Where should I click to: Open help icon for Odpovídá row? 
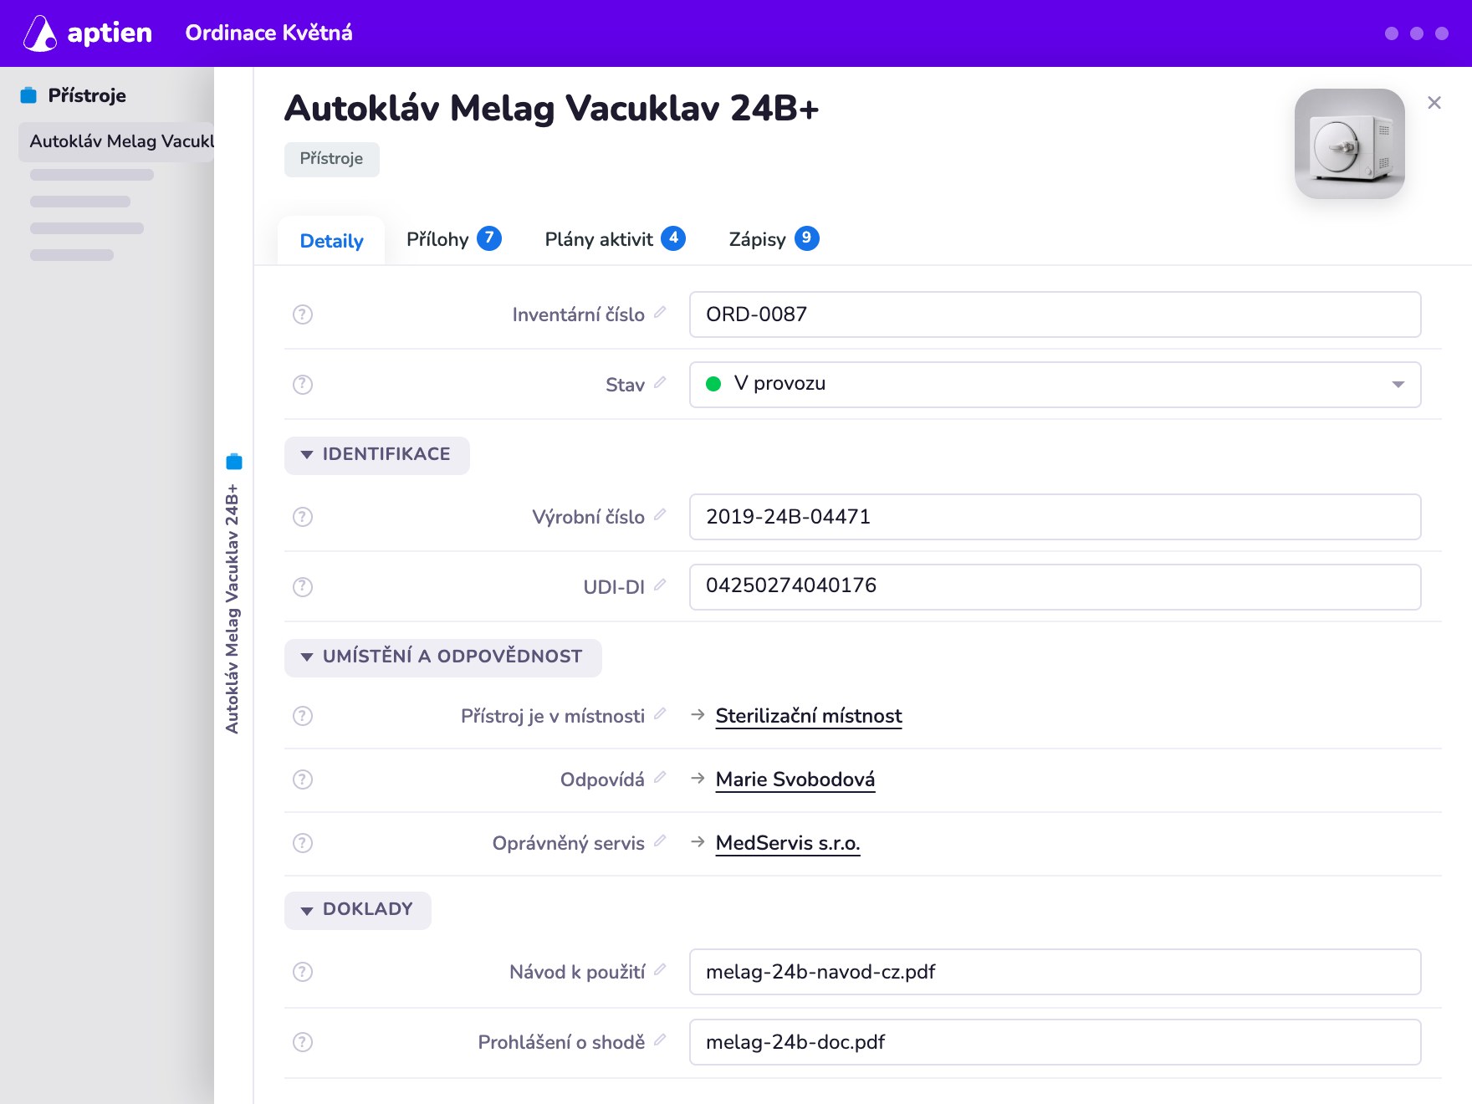[x=303, y=779]
